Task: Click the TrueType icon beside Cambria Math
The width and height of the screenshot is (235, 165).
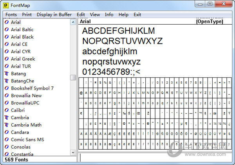Action: 7,125
